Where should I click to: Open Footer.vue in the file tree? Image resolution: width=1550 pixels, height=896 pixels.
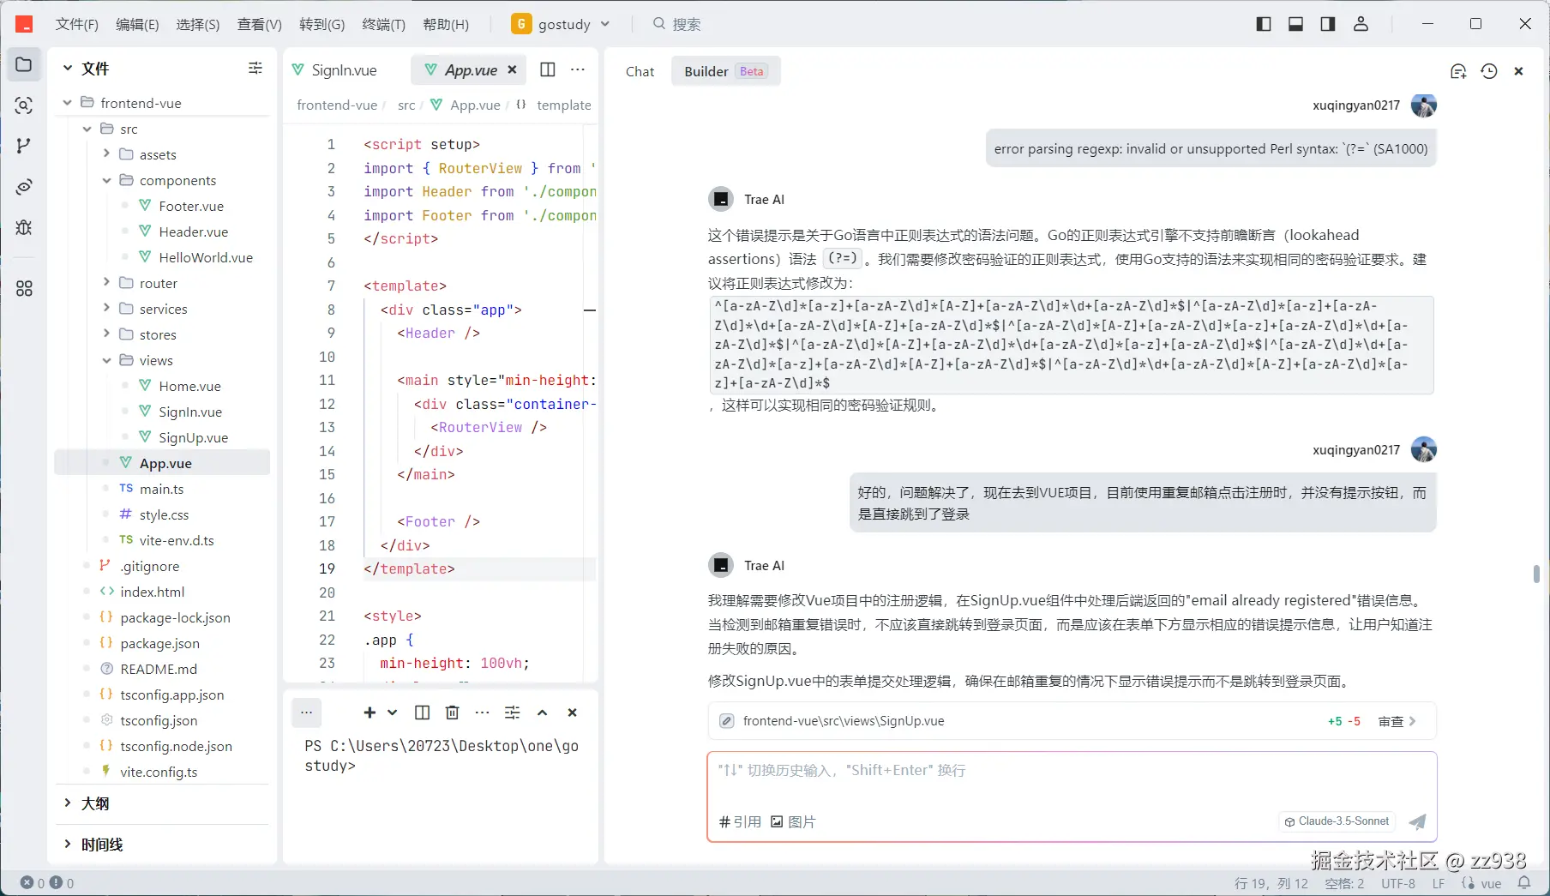pos(191,206)
